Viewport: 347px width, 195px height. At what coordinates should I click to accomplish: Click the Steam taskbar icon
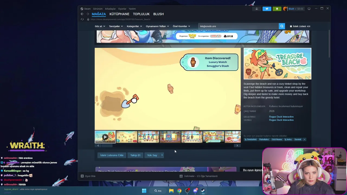203,191
